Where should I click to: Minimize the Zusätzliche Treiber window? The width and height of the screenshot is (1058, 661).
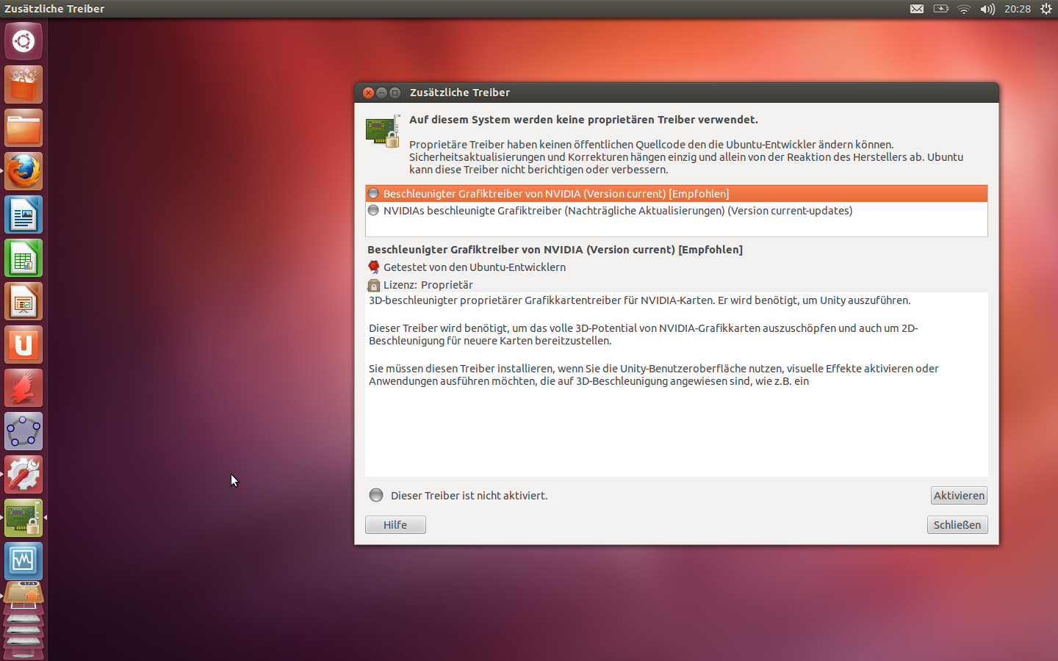point(381,93)
